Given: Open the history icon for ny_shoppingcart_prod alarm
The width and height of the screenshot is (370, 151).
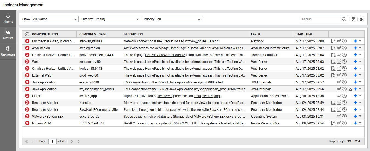Looking at the screenshot, I should pyautogui.click(x=344, y=89).
